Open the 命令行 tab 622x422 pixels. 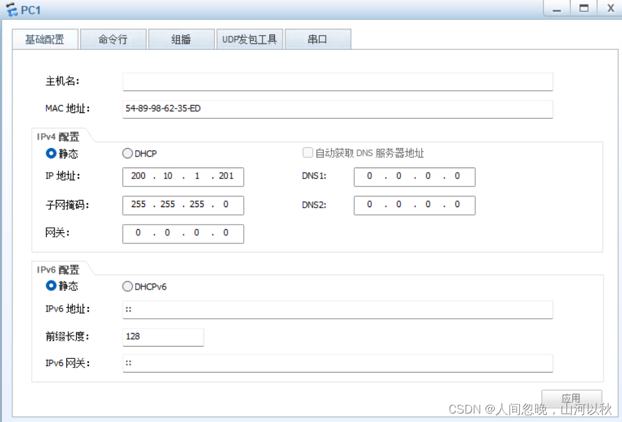tap(114, 39)
